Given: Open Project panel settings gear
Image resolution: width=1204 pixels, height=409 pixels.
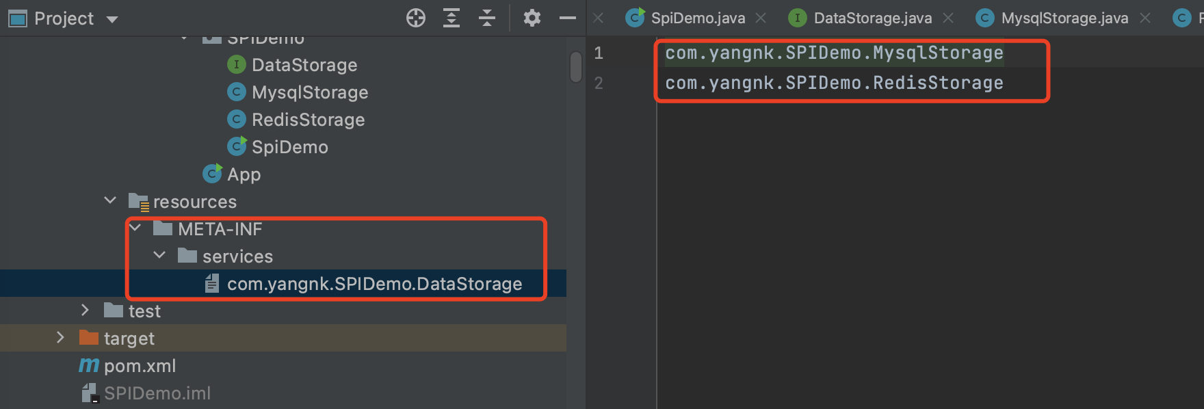Looking at the screenshot, I should pyautogui.click(x=532, y=18).
